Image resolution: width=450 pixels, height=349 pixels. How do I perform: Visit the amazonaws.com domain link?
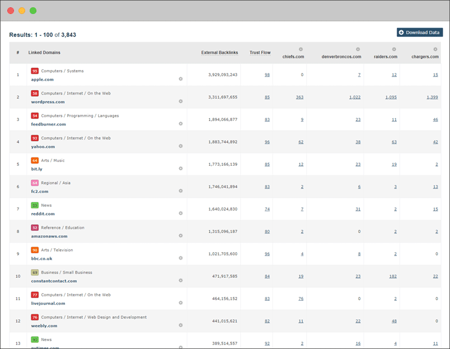coord(49,236)
